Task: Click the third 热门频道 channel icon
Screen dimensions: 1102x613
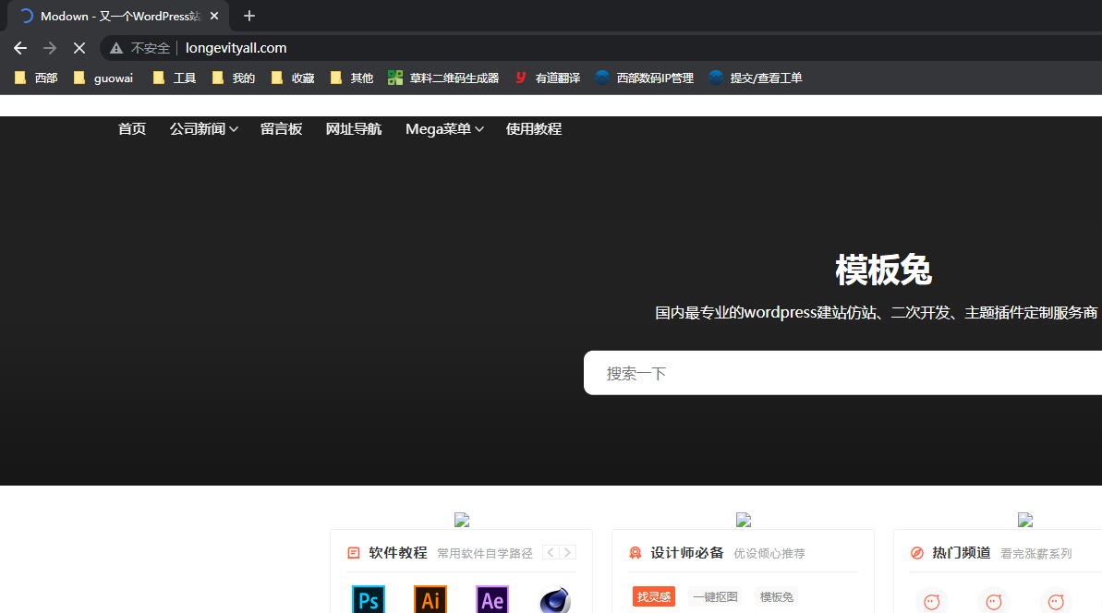Action: 1056,601
